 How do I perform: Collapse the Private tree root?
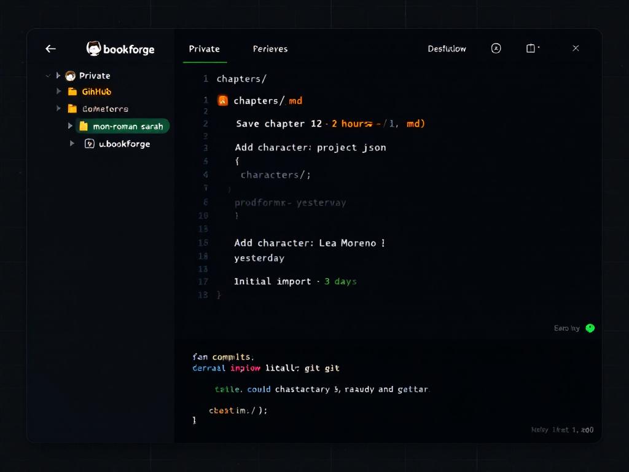(x=57, y=75)
